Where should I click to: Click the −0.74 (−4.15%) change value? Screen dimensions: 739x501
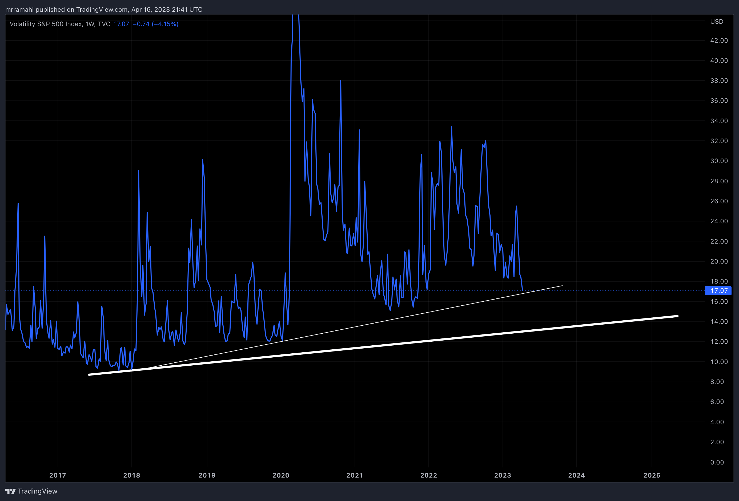155,24
